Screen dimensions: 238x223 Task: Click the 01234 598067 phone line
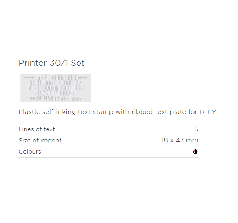coord(56,93)
